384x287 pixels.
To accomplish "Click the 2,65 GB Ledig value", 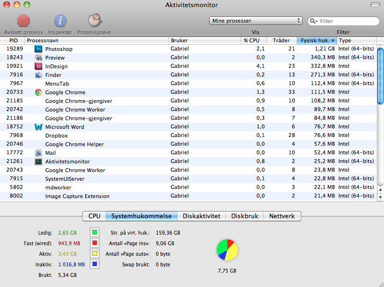I will point(67,233).
